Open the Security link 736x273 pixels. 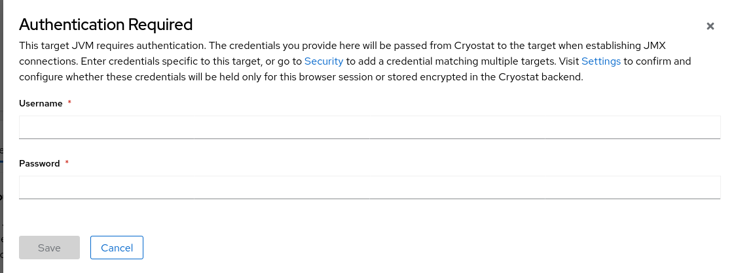(323, 61)
